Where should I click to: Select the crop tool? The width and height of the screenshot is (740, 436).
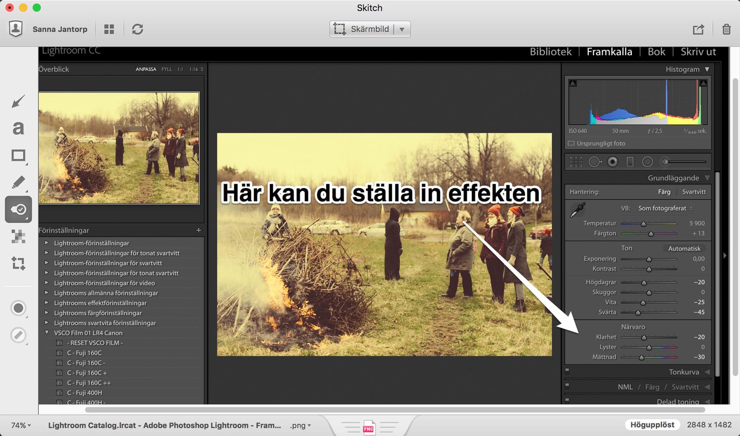click(18, 263)
